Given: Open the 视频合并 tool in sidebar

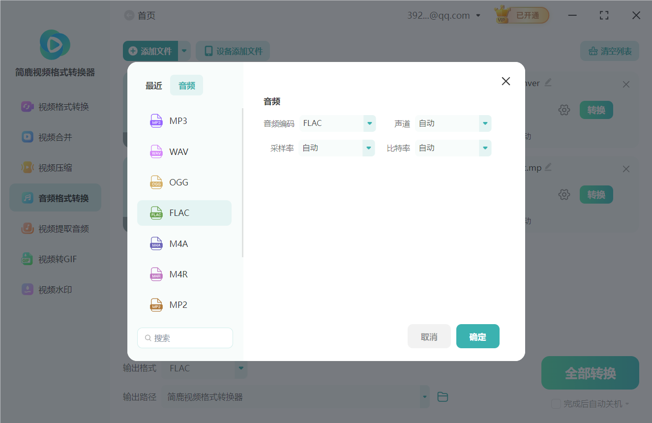Looking at the screenshot, I should [x=55, y=137].
